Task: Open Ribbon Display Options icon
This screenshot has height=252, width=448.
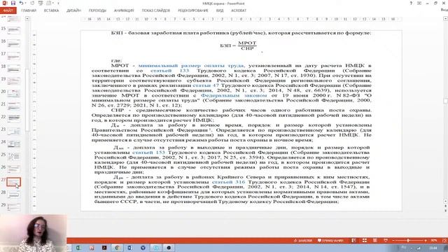Action: [x=419, y=3]
